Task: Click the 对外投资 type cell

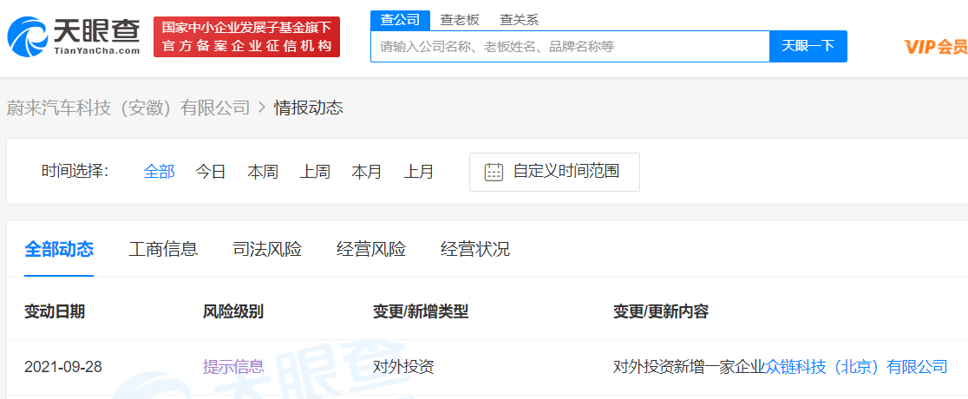Action: pyautogui.click(x=403, y=367)
